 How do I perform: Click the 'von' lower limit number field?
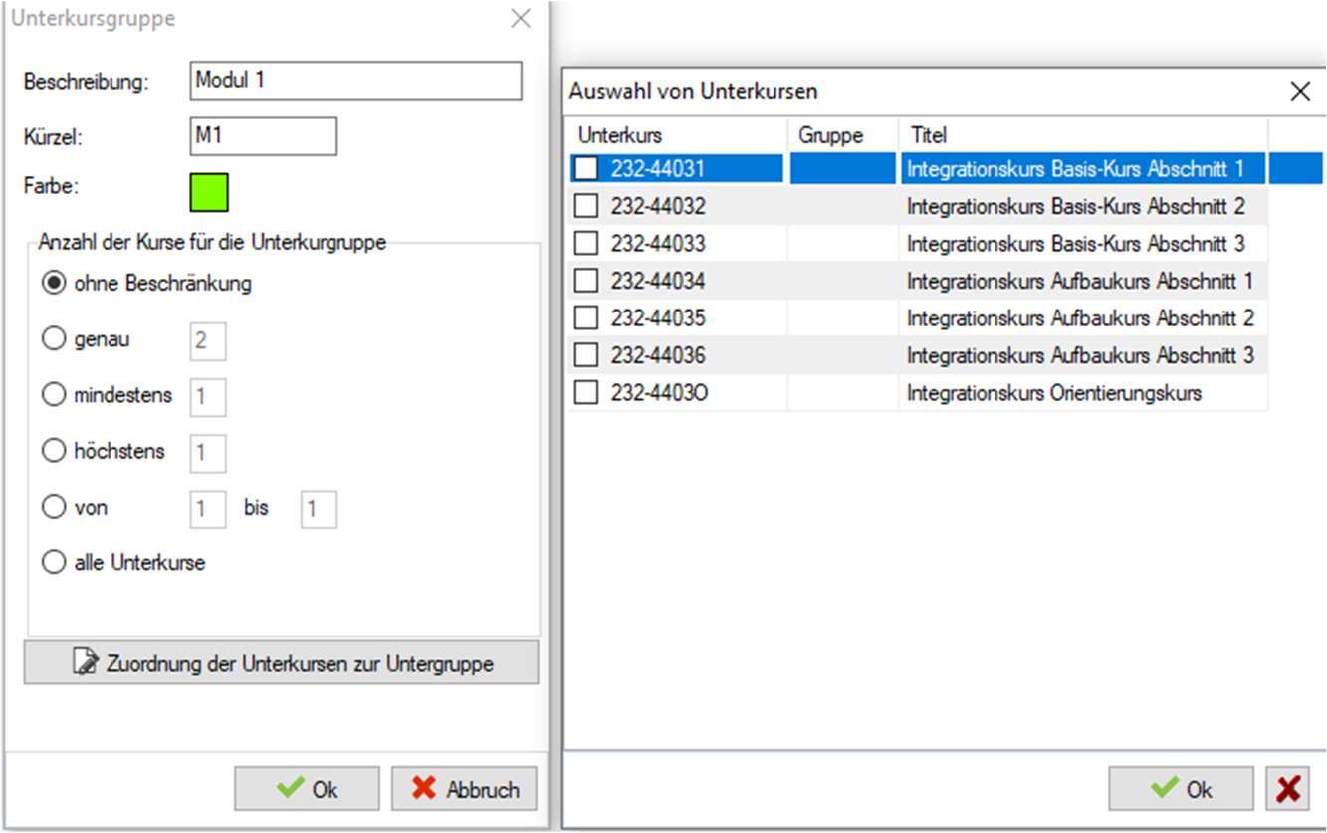[208, 509]
